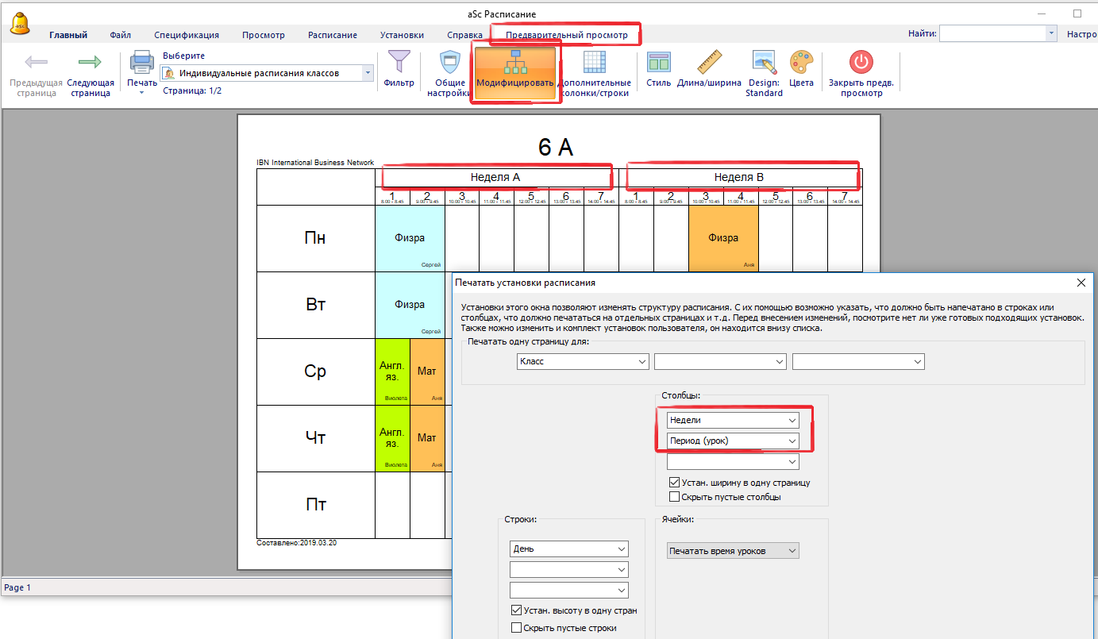The image size is (1098, 639).
Task: Open the Печатать время уроков dropdown
Action: pos(733,551)
